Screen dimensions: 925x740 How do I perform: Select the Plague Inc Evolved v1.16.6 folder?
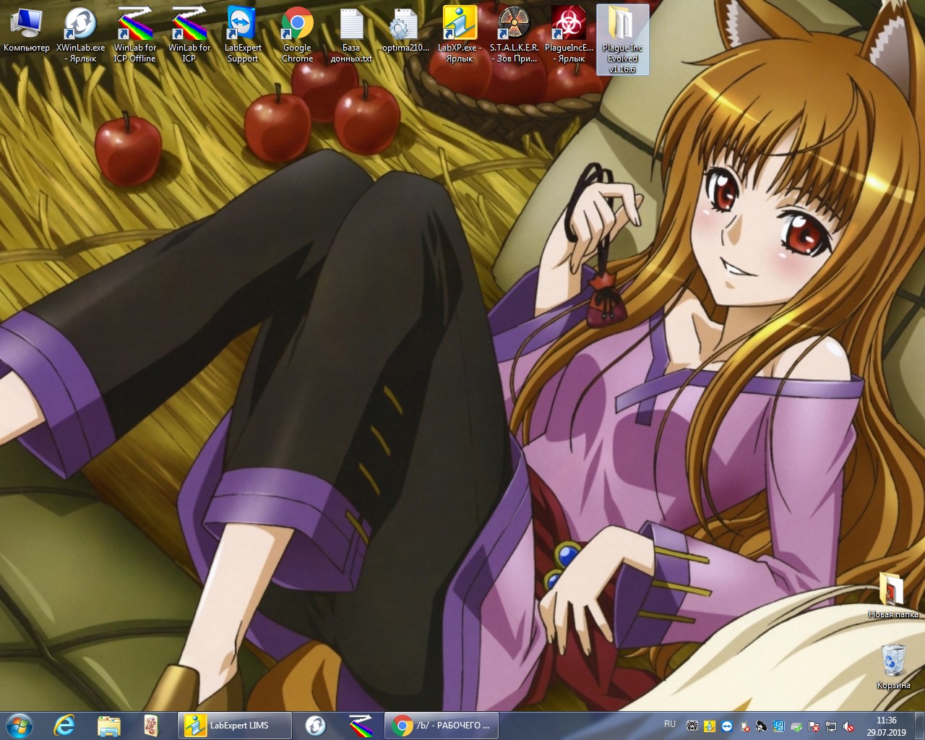(x=622, y=39)
